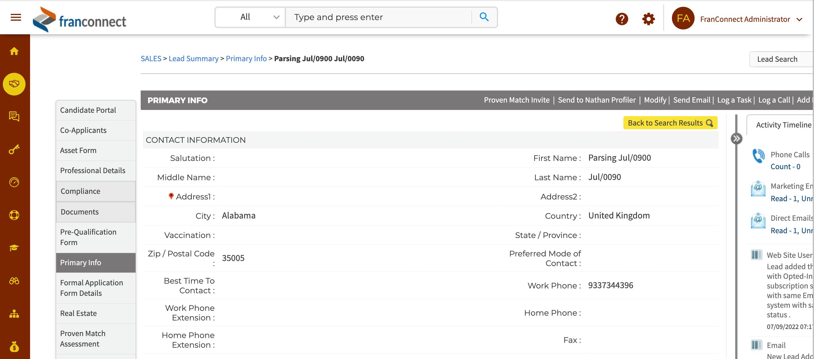Open Formal Application Form Details
Screen dimensions: 814x359
click(96, 288)
